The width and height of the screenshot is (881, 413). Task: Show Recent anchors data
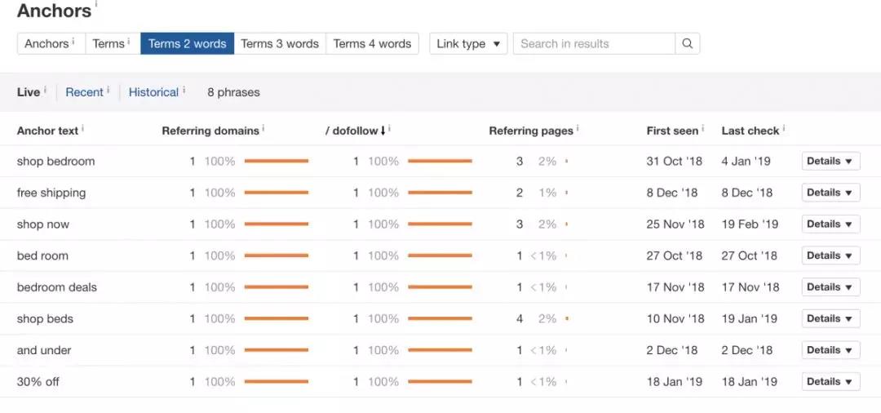(84, 92)
